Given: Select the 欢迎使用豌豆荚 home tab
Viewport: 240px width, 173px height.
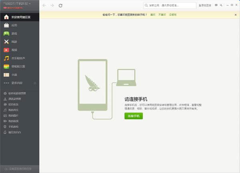Looking at the screenshot, I should click(20, 17).
